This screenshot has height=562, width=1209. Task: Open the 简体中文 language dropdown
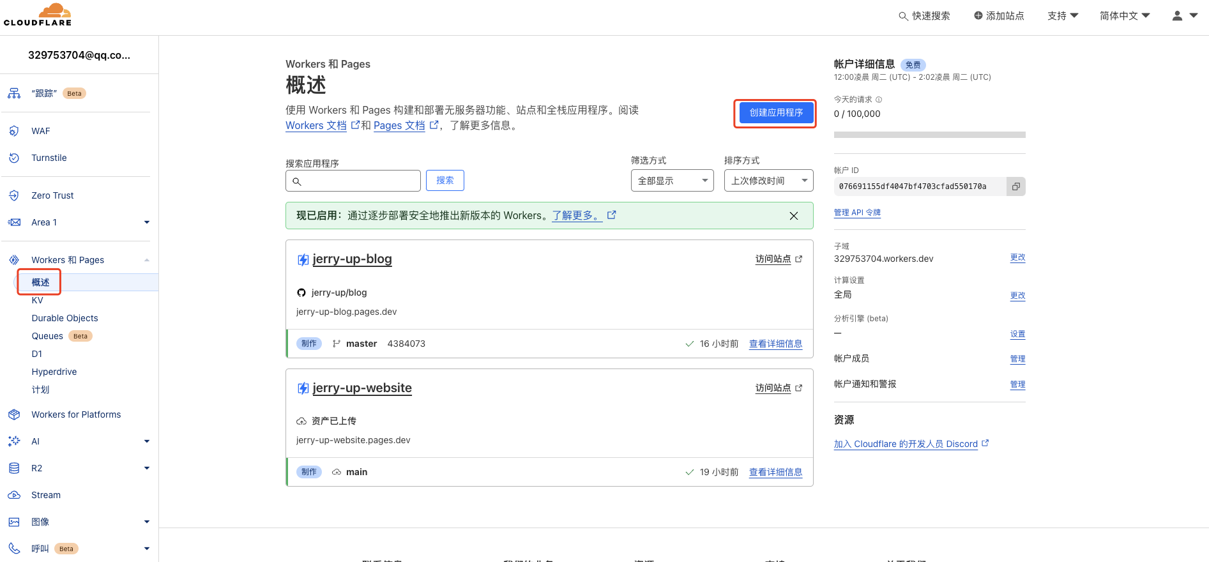[1125, 15]
